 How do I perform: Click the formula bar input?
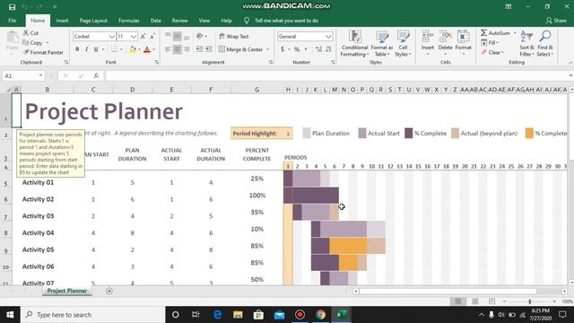coord(337,75)
